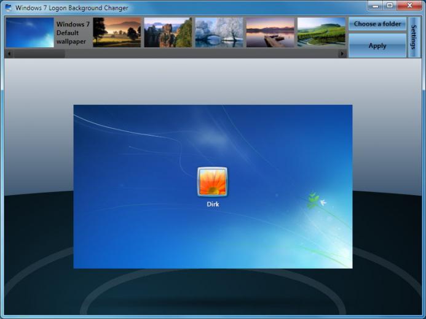Screen dimensions: 426x319
Task: Open the vertical Settings panel
Action: (x=414, y=37)
